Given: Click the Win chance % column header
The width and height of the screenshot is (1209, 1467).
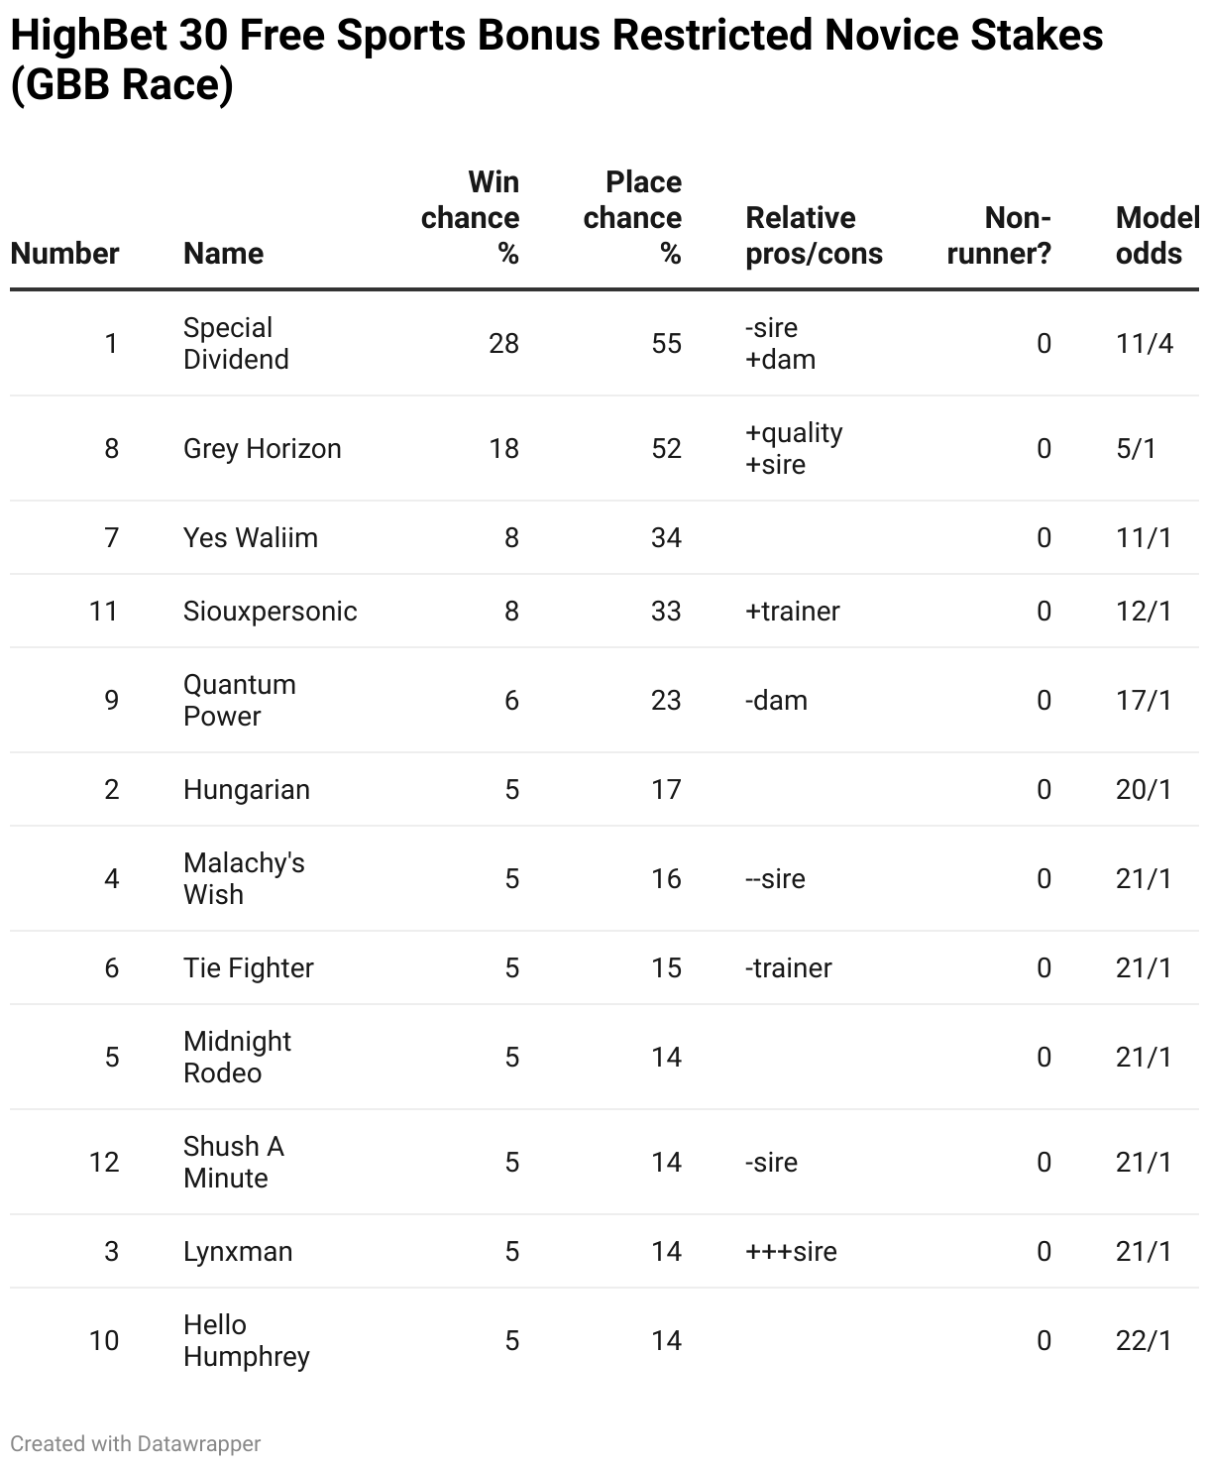Looking at the screenshot, I should [x=471, y=217].
